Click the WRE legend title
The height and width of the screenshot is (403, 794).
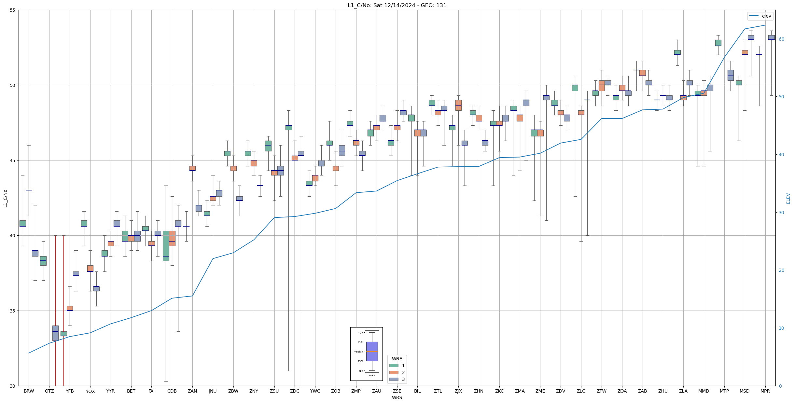pyautogui.click(x=397, y=359)
